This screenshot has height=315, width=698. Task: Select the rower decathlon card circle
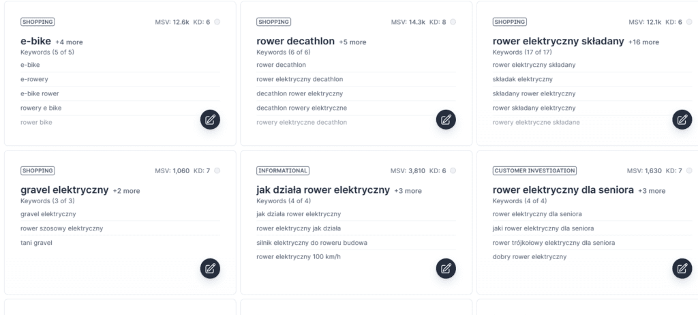[453, 22]
